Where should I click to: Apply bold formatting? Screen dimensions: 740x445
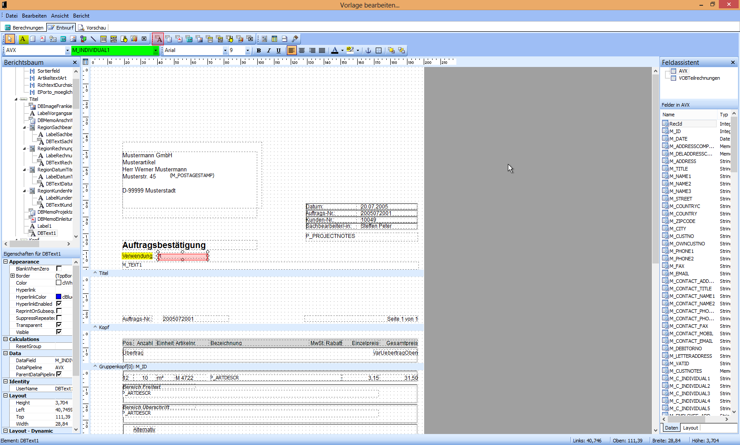[259, 51]
